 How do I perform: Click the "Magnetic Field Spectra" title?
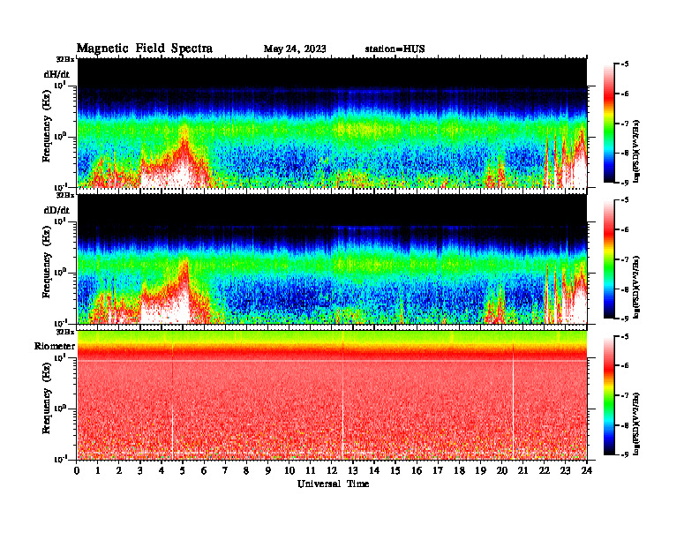coord(145,49)
